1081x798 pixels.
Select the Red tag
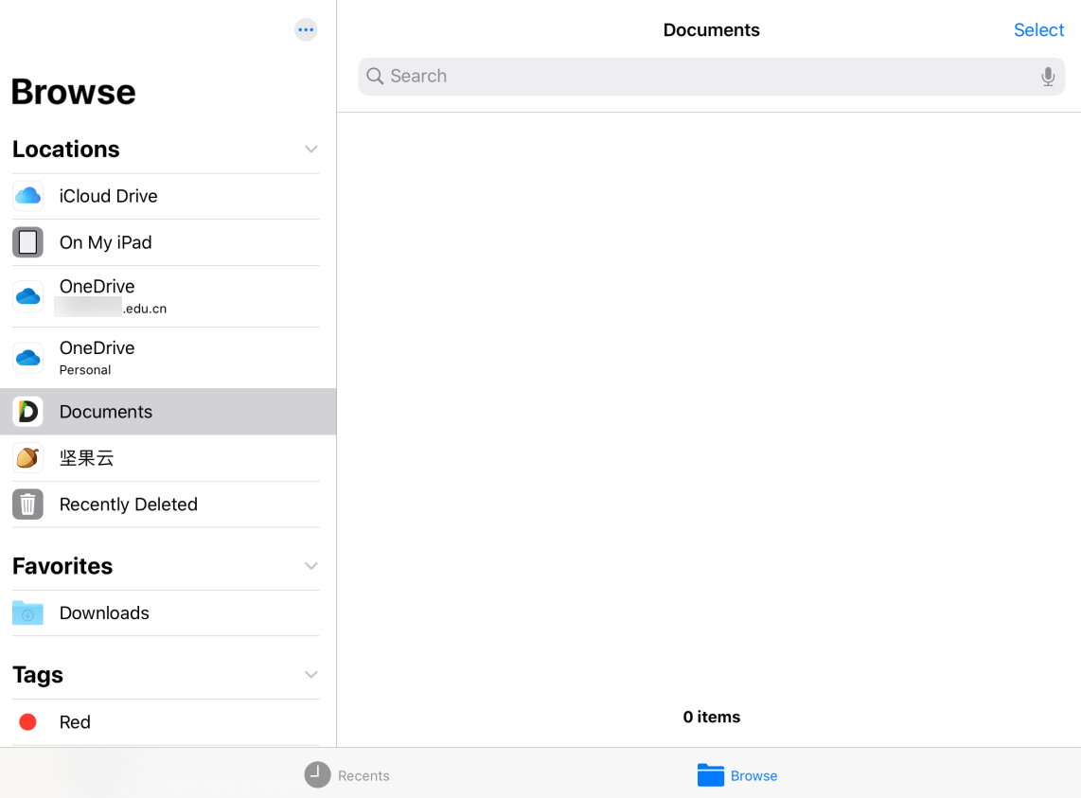point(74,721)
